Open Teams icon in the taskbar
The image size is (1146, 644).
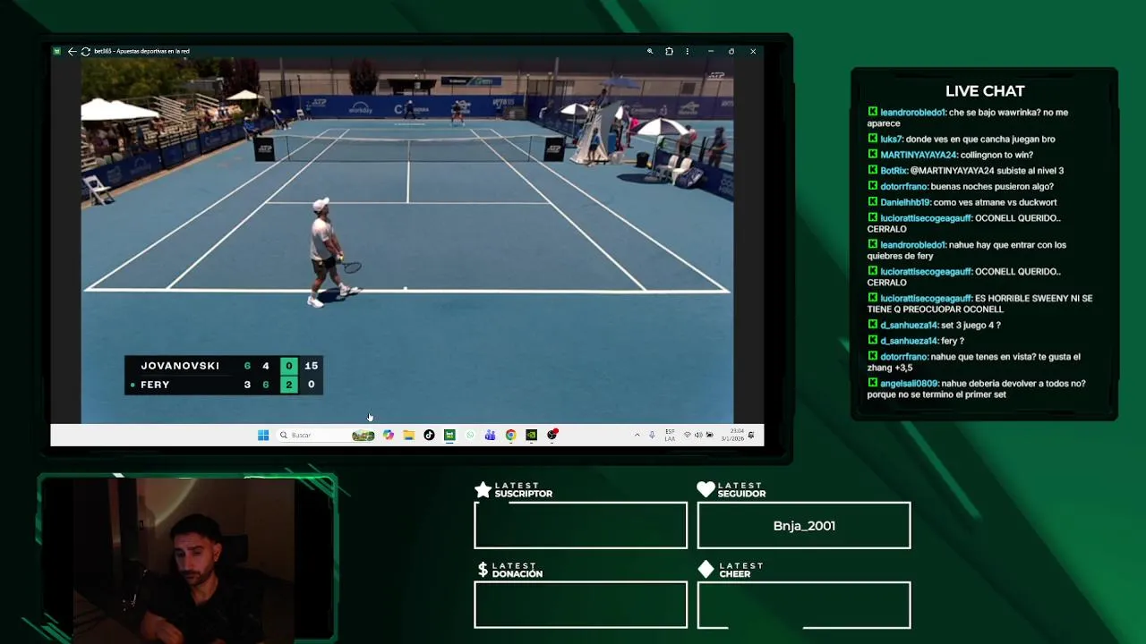pos(490,435)
